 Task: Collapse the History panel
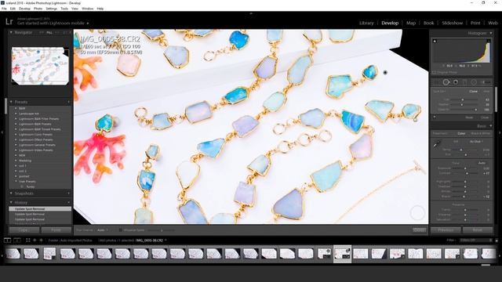click(x=11, y=202)
